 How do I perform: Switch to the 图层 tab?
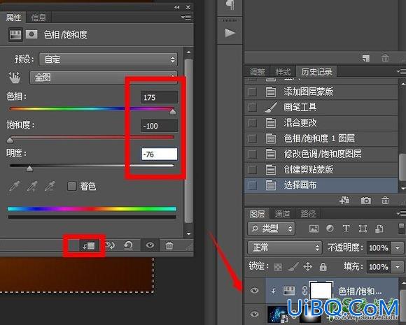tap(257, 214)
